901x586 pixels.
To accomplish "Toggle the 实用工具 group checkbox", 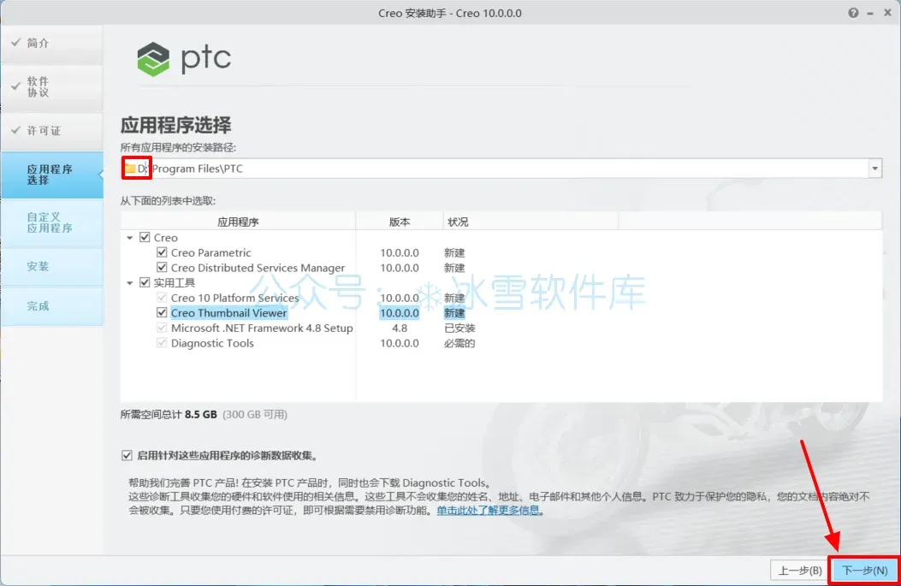I will [145, 282].
